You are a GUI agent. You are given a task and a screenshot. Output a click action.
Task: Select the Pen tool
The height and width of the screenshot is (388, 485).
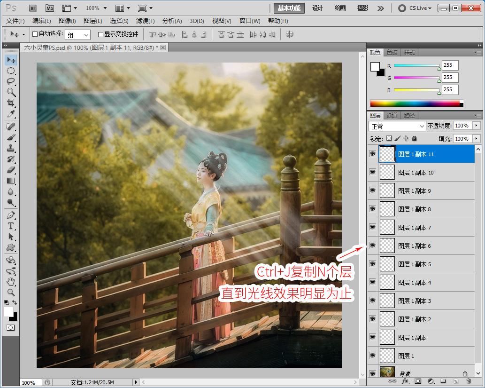tap(11, 215)
